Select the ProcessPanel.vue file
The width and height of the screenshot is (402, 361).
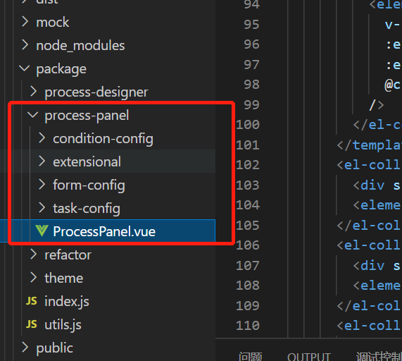(104, 231)
